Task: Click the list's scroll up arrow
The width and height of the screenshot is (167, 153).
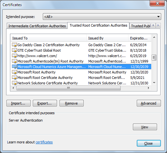Action: pyautogui.click(x=154, y=37)
